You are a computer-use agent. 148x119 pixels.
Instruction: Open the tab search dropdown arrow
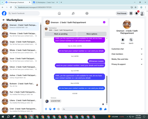click(x=2, y=2)
